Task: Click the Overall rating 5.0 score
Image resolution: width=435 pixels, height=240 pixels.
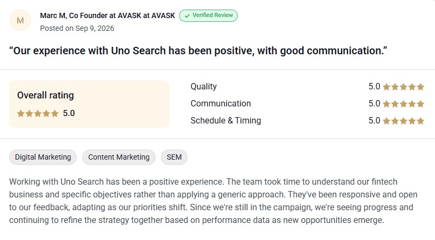Action: tap(69, 113)
